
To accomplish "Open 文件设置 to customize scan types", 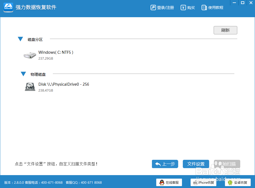I will 196,164.
